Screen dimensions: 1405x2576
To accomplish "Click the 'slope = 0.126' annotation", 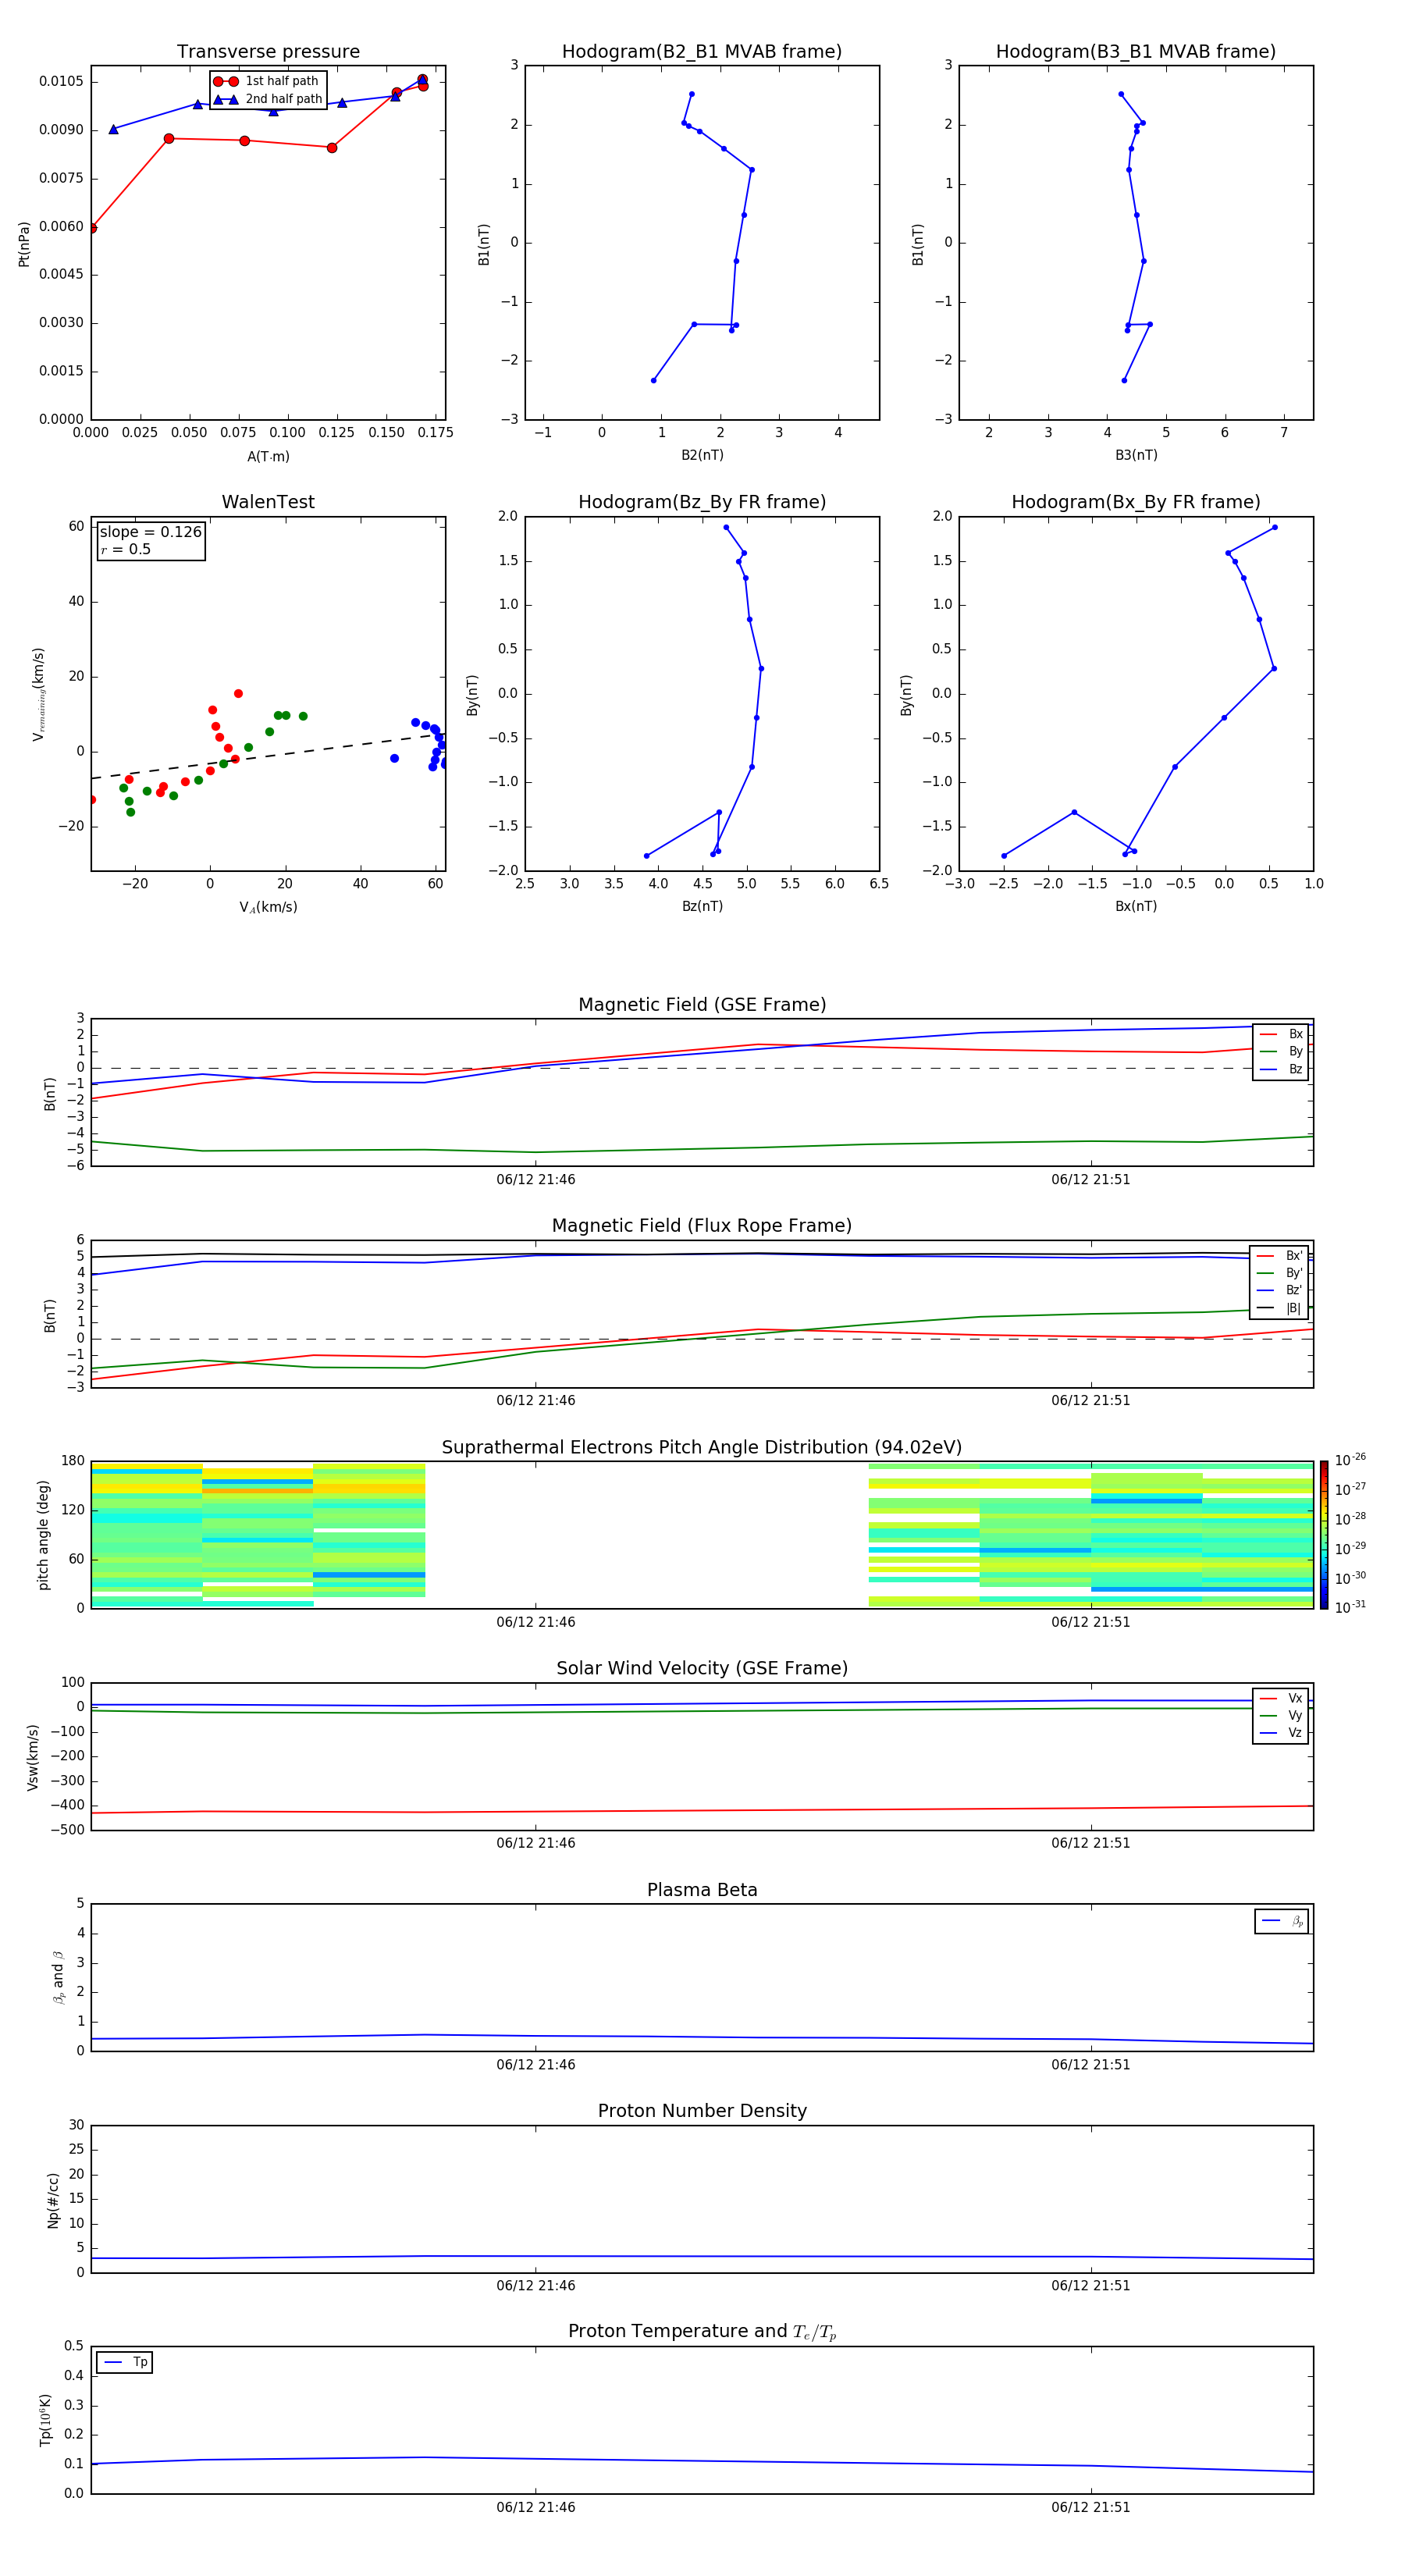I will point(150,532).
